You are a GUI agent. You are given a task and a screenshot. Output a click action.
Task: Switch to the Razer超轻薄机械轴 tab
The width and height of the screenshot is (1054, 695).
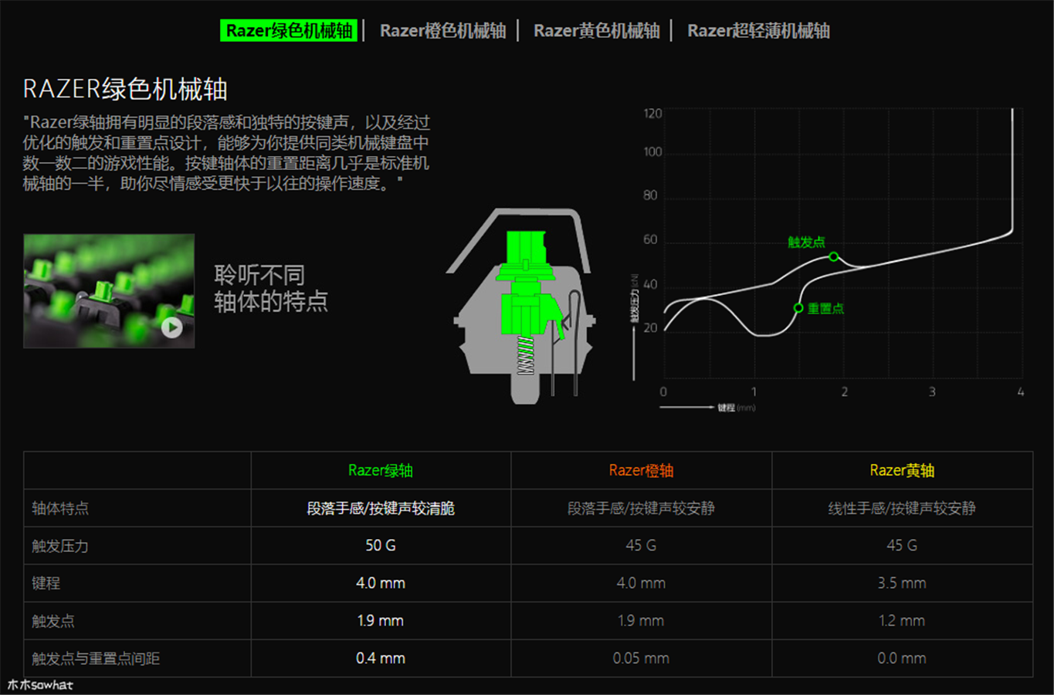pyautogui.click(x=758, y=31)
